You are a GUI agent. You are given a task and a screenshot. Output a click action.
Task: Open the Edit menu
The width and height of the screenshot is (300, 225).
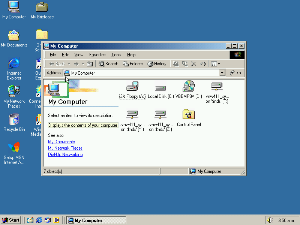coord(65,55)
